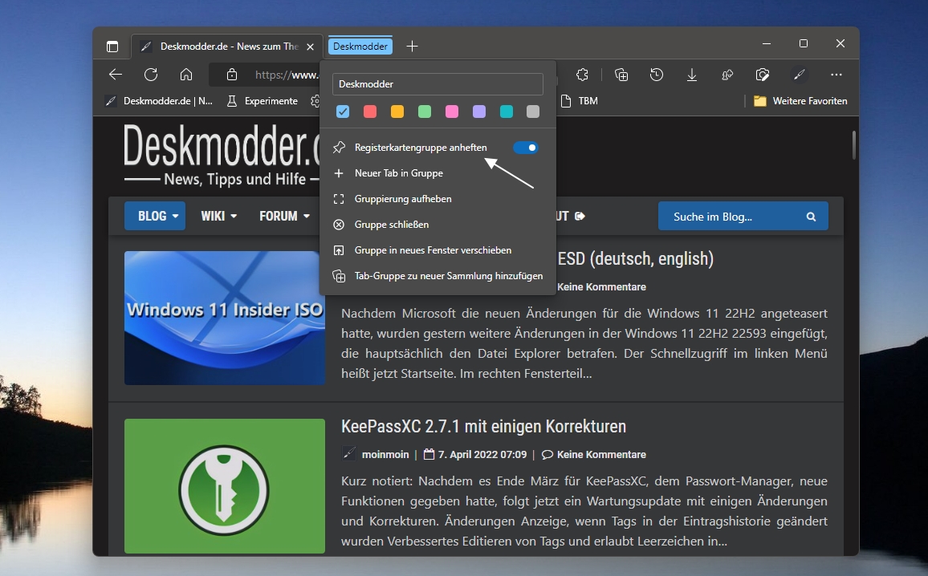Open the KeePassXC 2.7.1 article headline
This screenshot has height=576, width=928.
483,426
